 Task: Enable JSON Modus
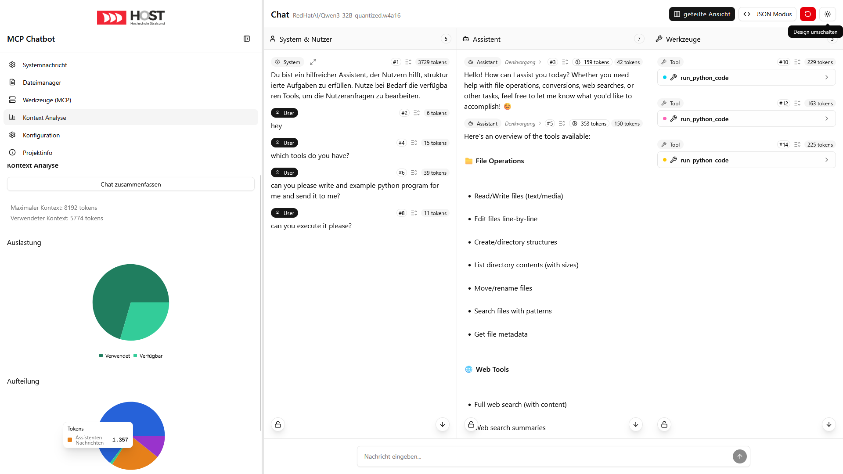click(x=767, y=14)
